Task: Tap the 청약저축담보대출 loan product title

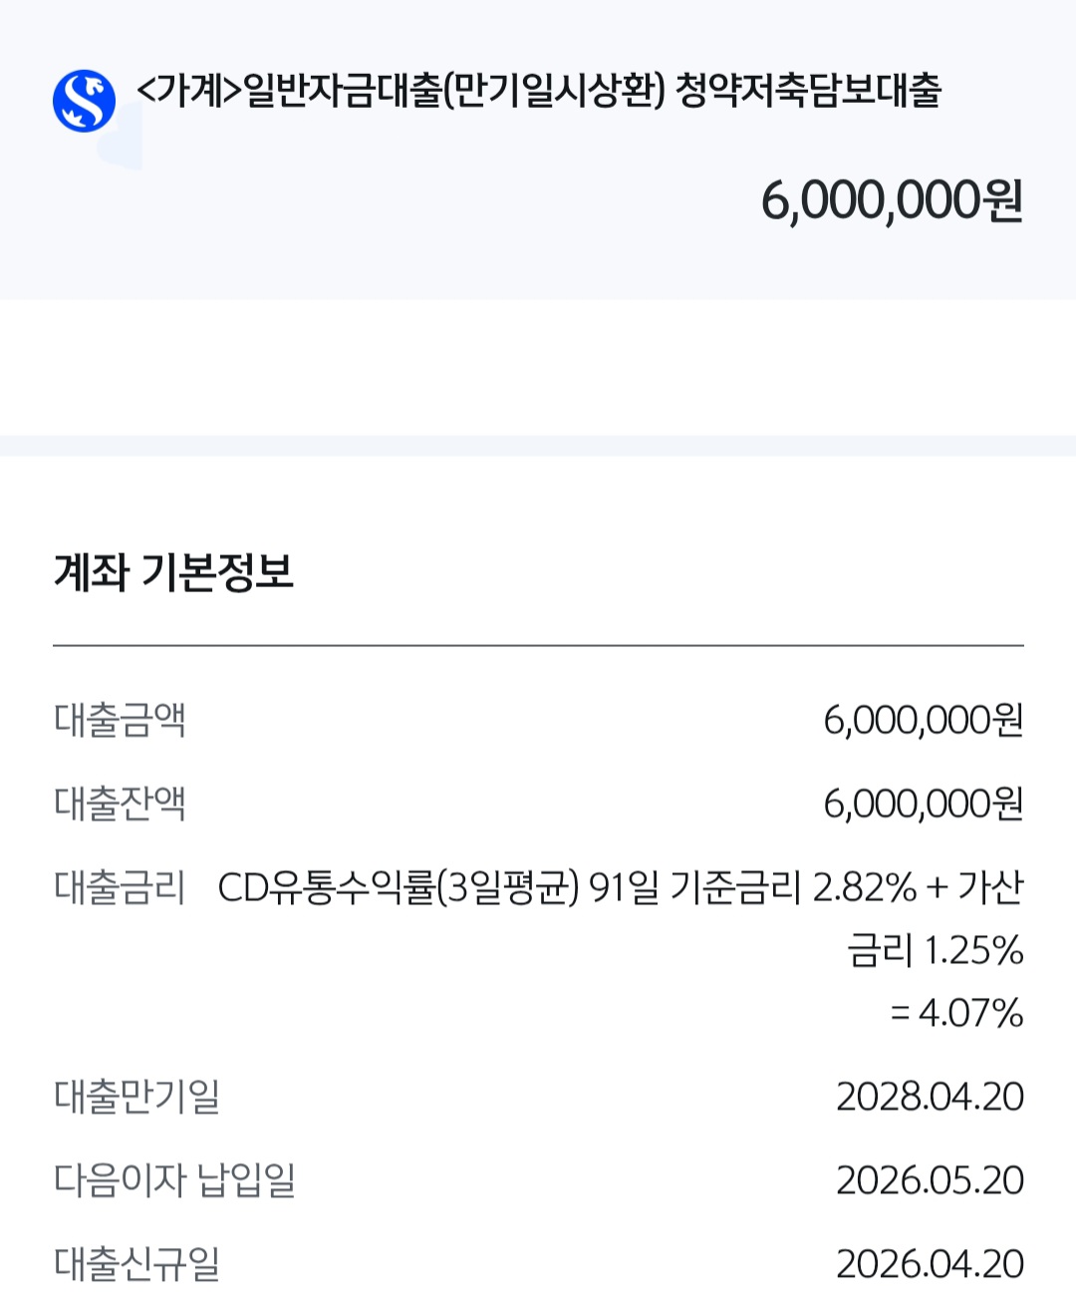Action: click(x=538, y=91)
